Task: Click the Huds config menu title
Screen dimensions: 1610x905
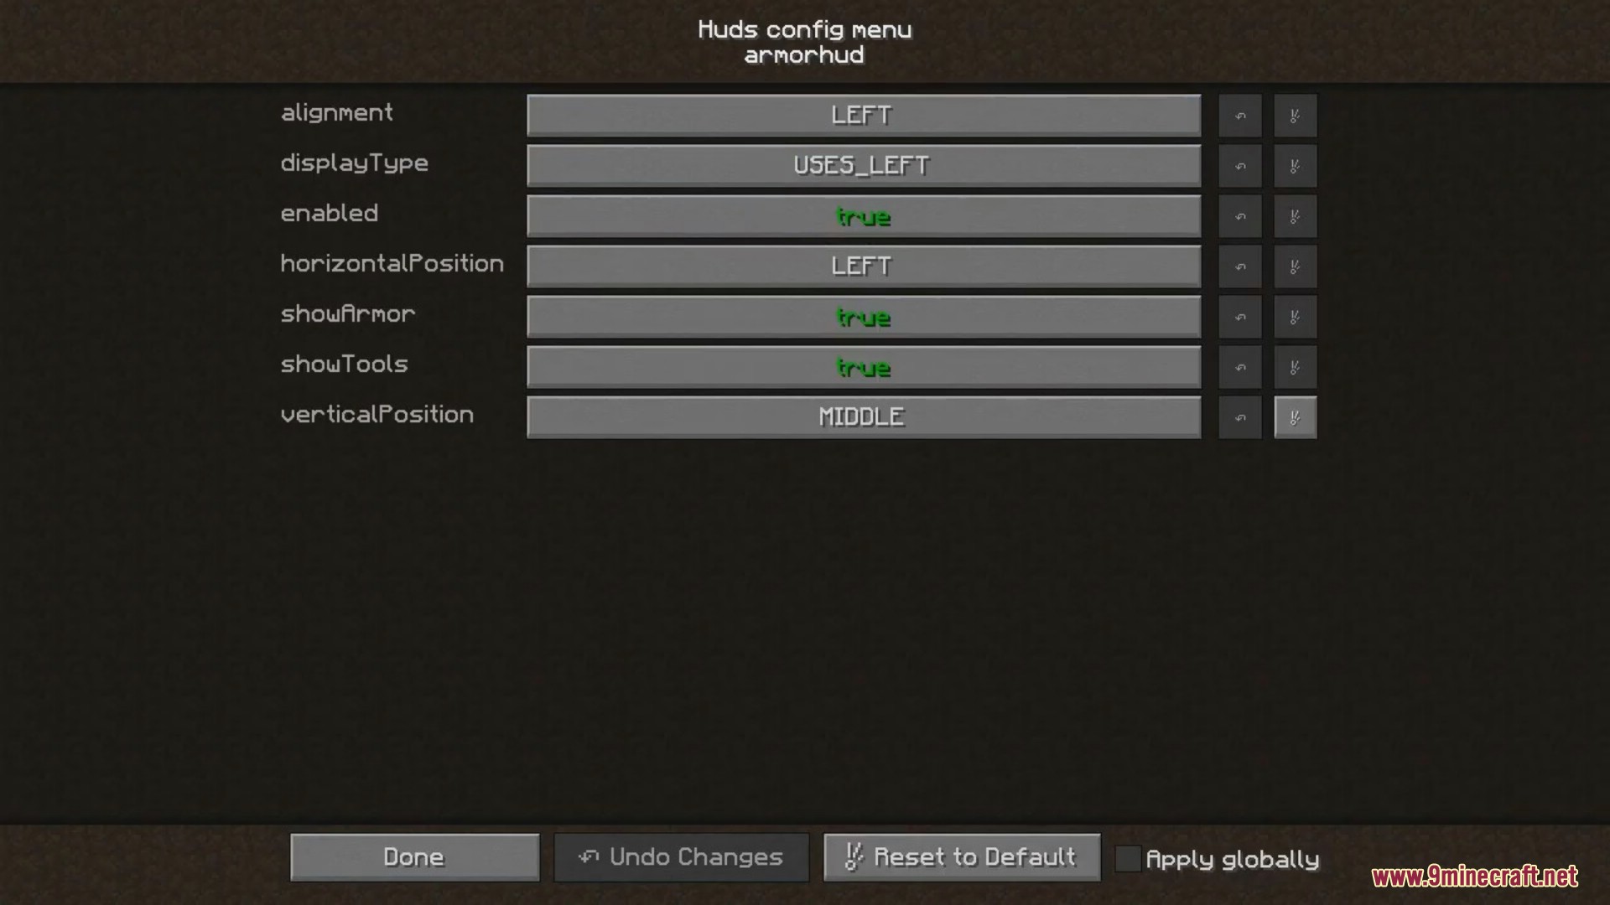Action: click(804, 28)
